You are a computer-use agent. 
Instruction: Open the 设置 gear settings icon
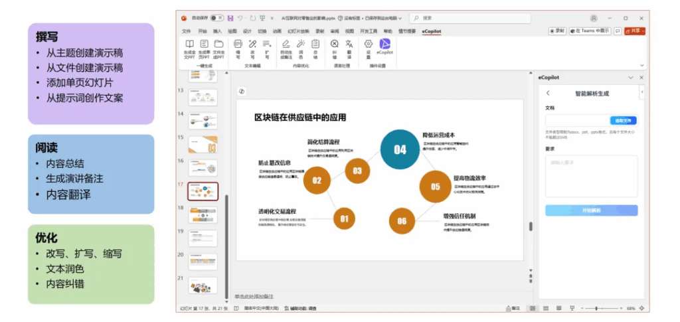pos(369,46)
